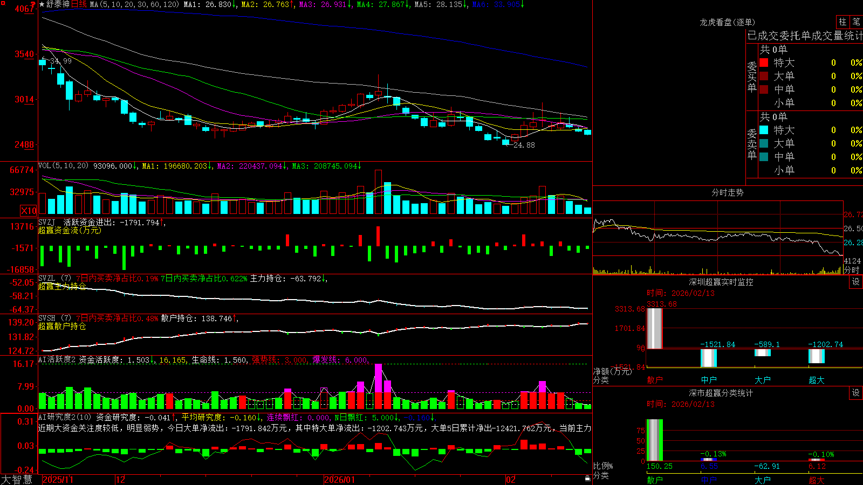The height and width of the screenshot is (485, 863).
Task: Click the 深圳超赢实时监控 panel title
Action: [721, 282]
